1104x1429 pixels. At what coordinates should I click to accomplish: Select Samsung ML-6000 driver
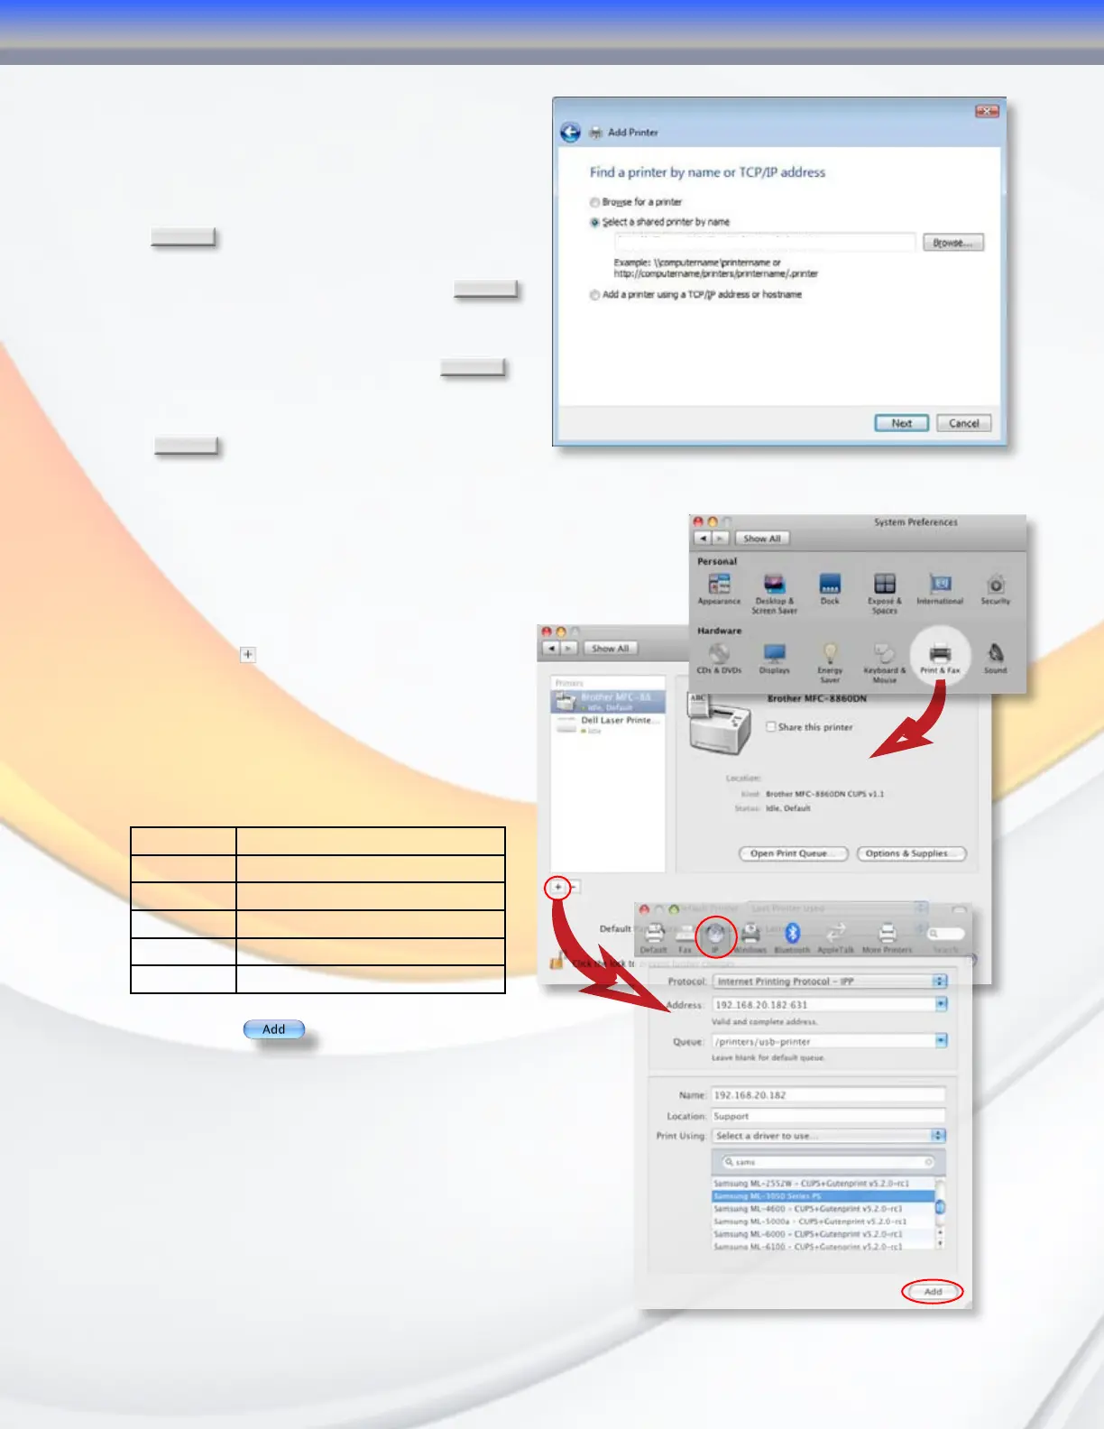(823, 1234)
